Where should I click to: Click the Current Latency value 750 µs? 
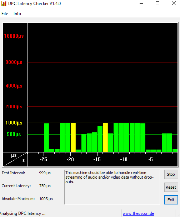coord(45,186)
